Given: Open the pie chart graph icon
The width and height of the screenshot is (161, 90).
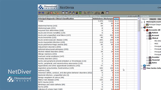Looking at the screenshot, I should point(77,13).
